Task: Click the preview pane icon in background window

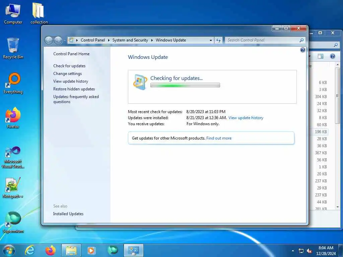Action: pyautogui.click(x=321, y=56)
